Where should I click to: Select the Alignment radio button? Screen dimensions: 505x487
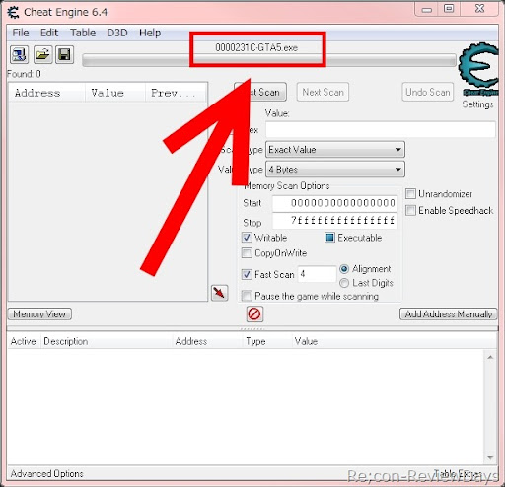344,269
